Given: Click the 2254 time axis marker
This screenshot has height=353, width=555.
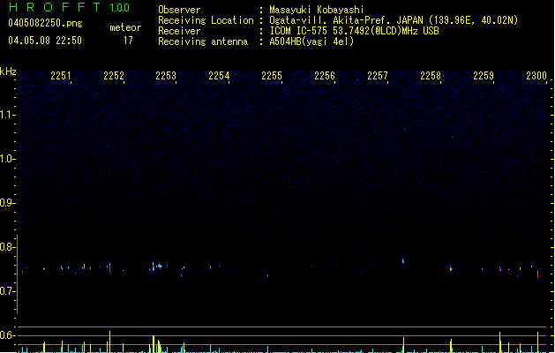Looking at the screenshot, I should [x=219, y=76].
